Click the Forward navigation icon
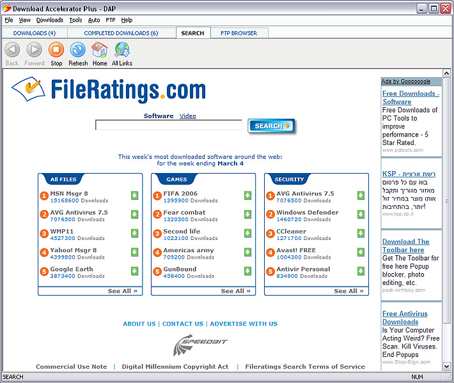 click(x=34, y=49)
